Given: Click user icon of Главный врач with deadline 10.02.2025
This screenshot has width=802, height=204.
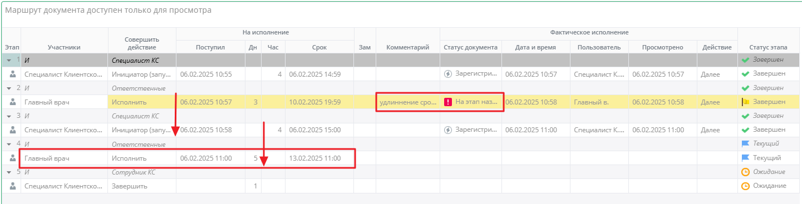Looking at the screenshot, I should (12, 102).
